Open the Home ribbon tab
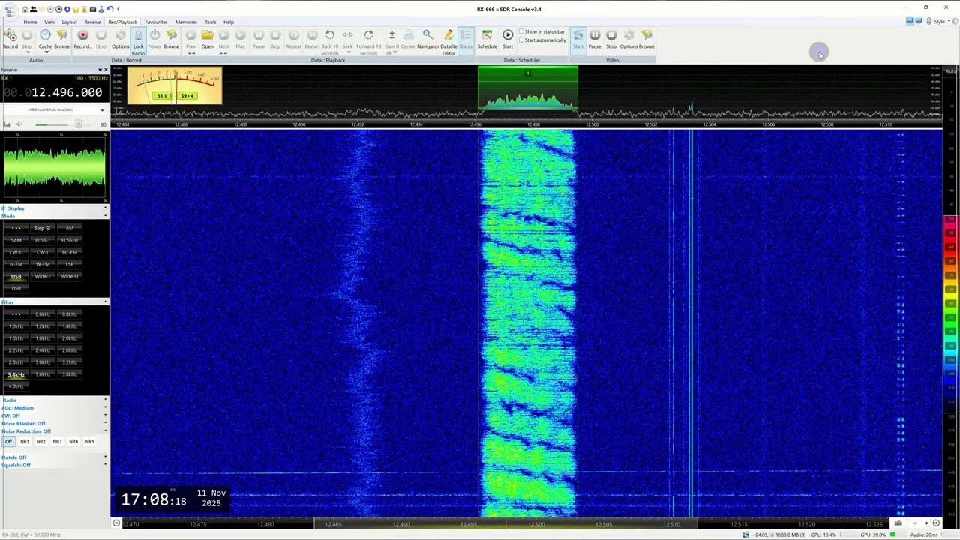Viewport: 960px width, 540px height. (30, 22)
